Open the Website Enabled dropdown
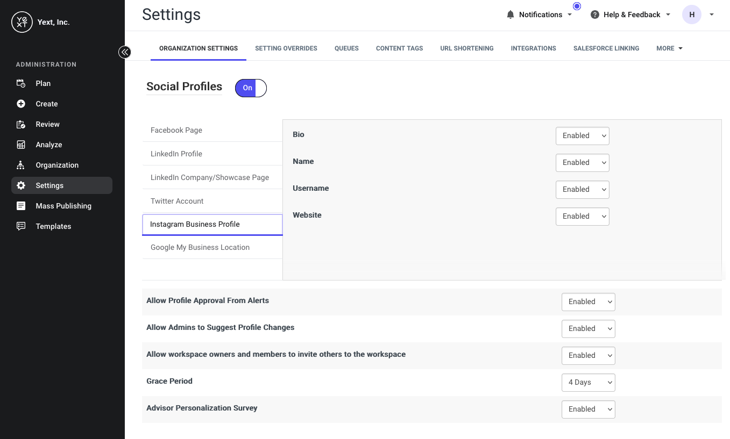The image size is (730, 439). coord(582,217)
